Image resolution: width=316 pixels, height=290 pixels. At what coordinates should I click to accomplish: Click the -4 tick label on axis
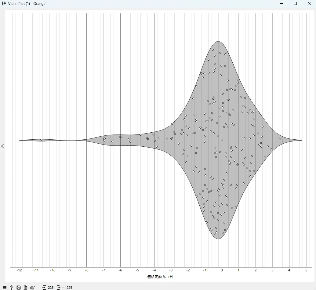coord(154,270)
